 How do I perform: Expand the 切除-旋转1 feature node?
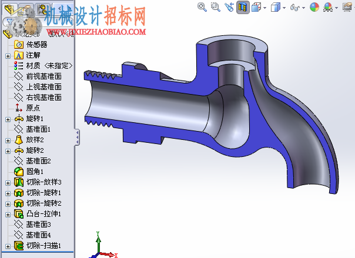tap(8, 193)
